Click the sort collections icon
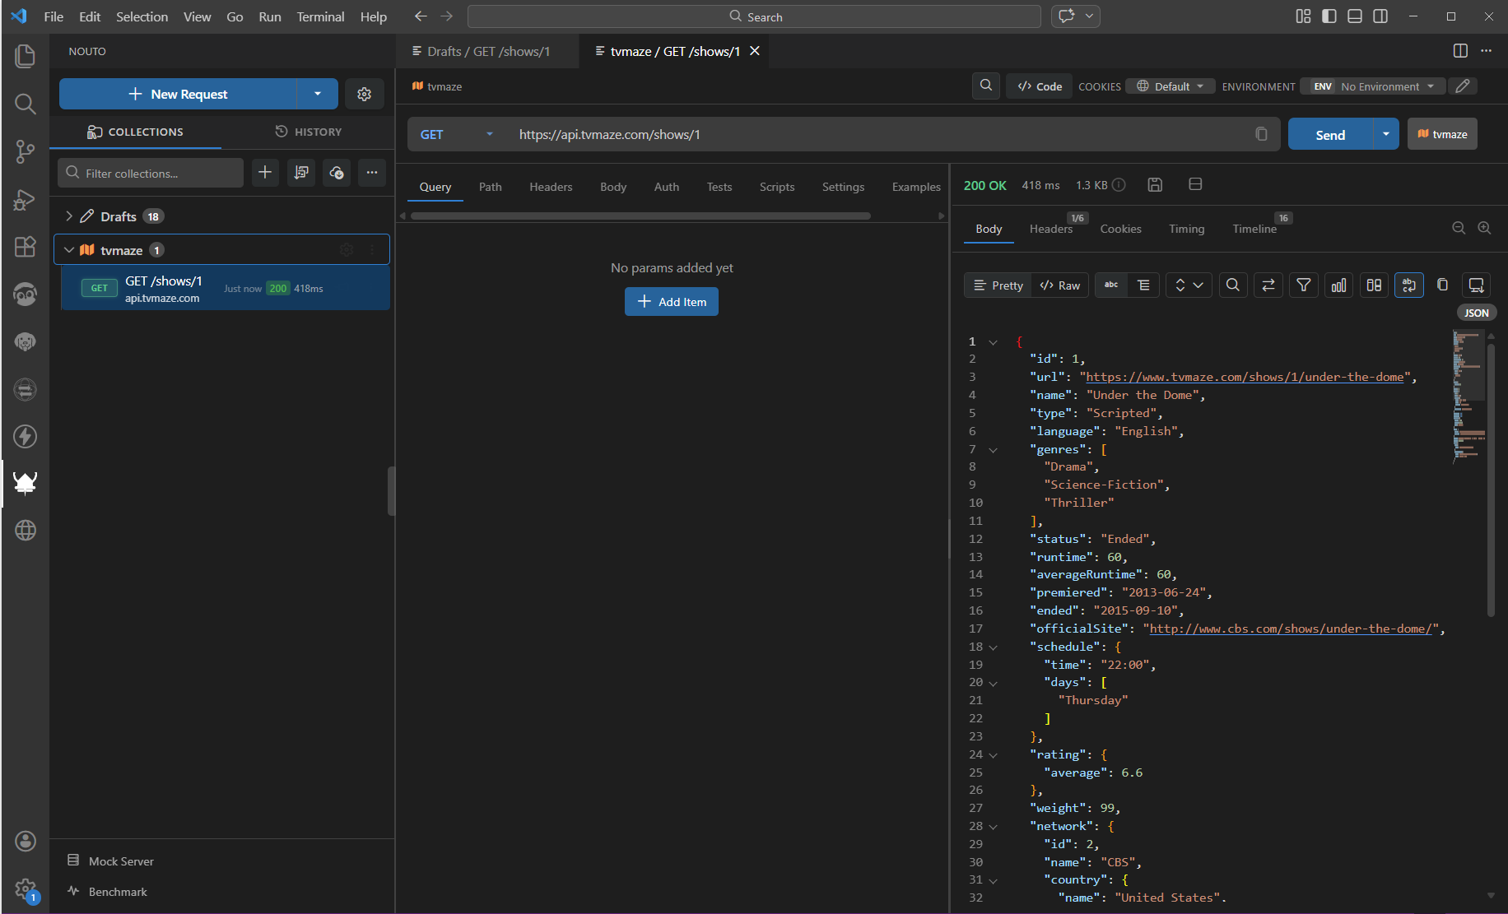Screen dimensions: 1508x914 301,172
